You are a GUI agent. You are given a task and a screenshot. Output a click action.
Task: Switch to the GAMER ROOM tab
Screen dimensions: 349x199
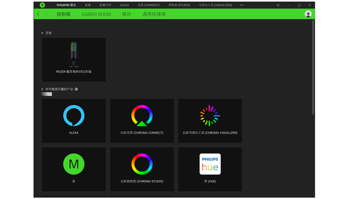pos(96,14)
